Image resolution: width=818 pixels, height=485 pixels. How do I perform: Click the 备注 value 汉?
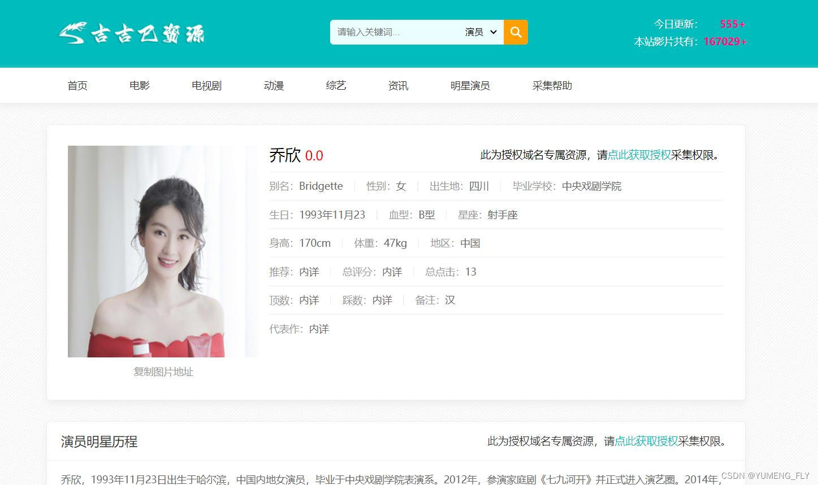450,300
